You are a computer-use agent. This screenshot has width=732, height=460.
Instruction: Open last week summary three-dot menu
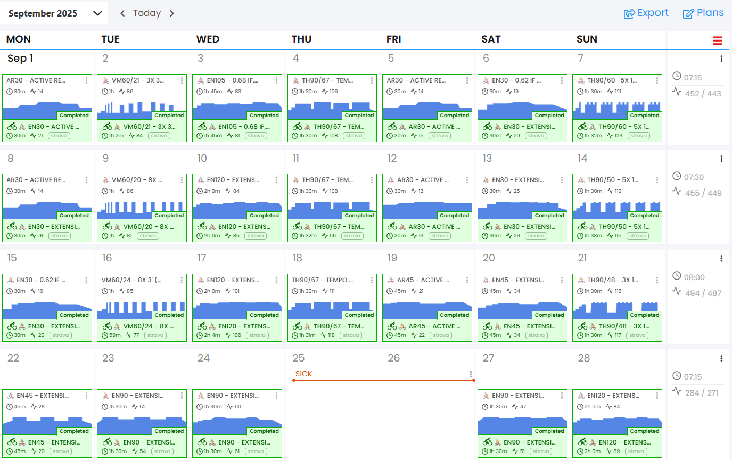click(721, 358)
